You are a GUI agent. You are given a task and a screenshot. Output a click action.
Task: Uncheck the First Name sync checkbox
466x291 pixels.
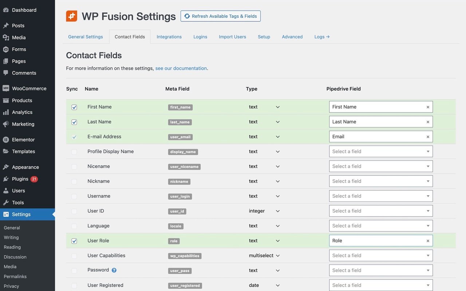[74, 107]
